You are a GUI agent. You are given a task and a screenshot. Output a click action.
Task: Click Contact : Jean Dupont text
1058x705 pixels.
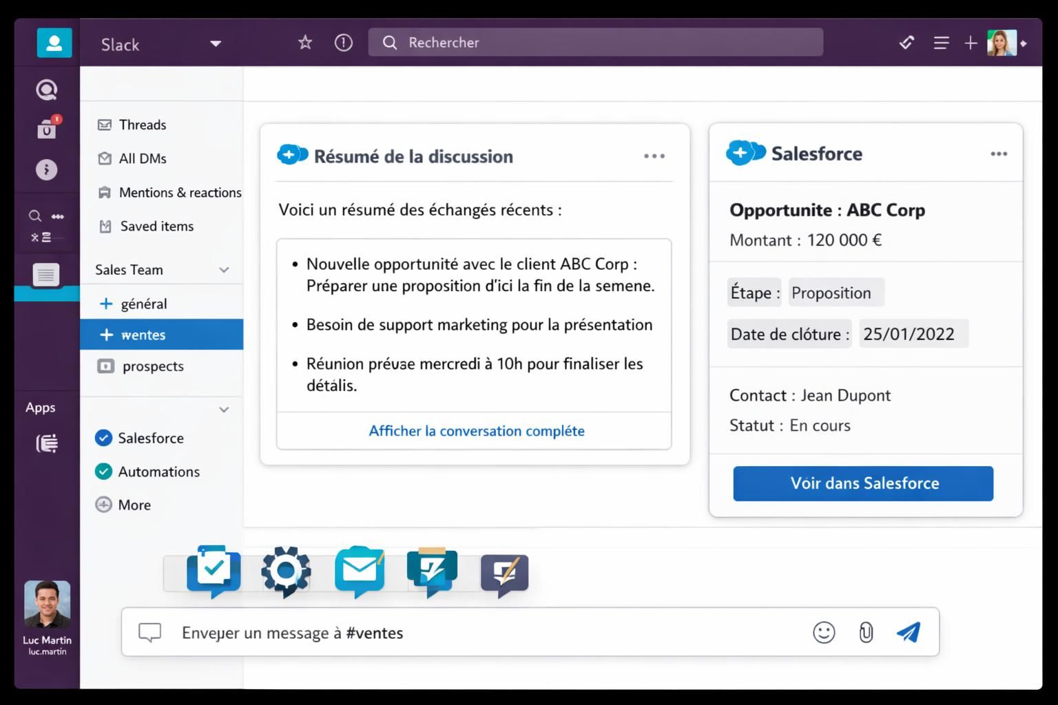click(810, 395)
